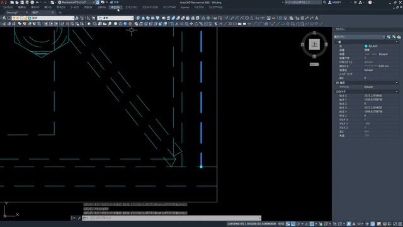The width and height of the screenshot is (403, 227).
Task: Toggle Snap mode in status bar
Action: pyautogui.click(x=293, y=224)
